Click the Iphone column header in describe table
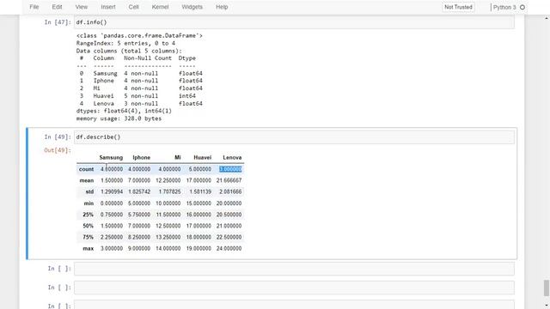This screenshot has width=550, height=309. (141, 158)
